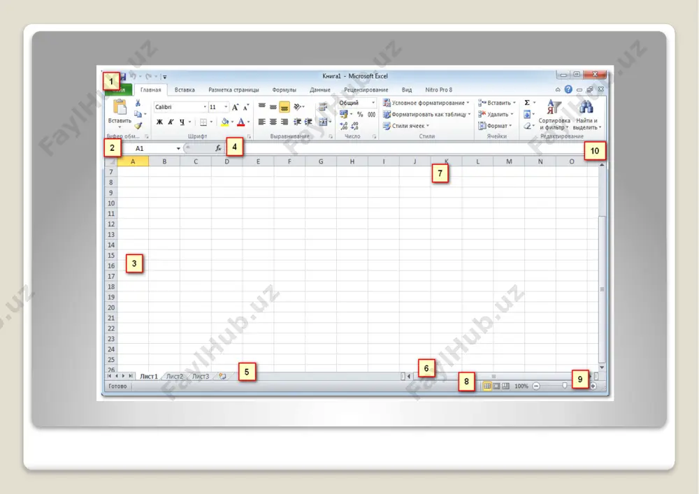Toggle the highlighted Bottom Align button

tap(284, 107)
